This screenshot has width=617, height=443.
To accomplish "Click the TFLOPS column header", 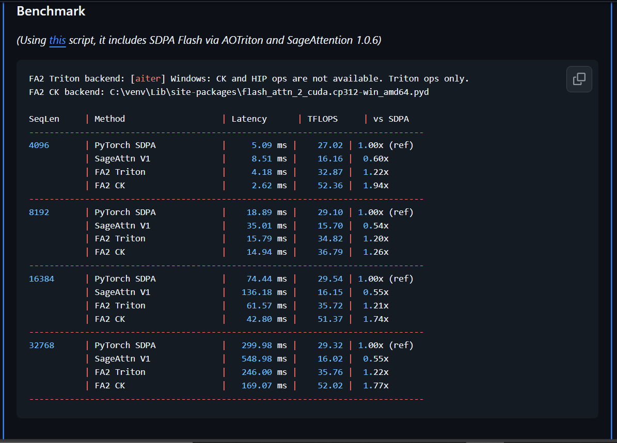I will (x=323, y=119).
